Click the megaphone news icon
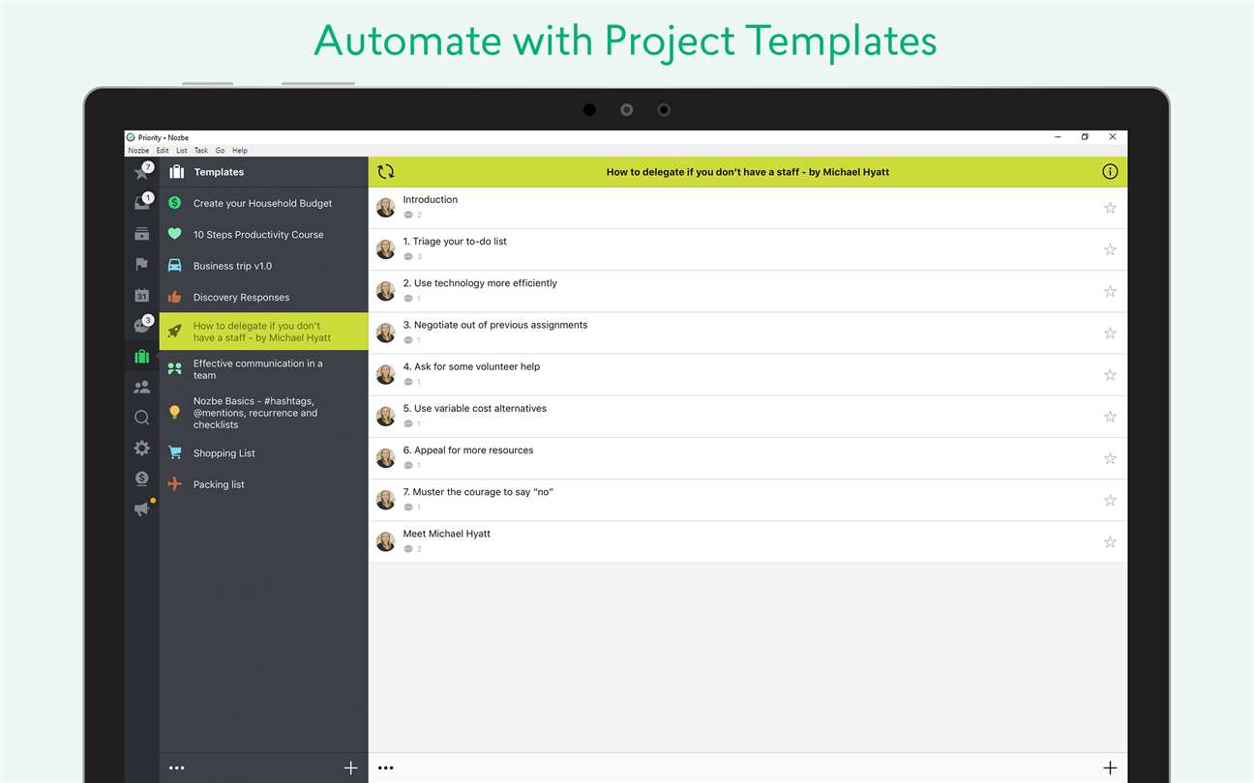This screenshot has width=1254, height=783. 142,509
